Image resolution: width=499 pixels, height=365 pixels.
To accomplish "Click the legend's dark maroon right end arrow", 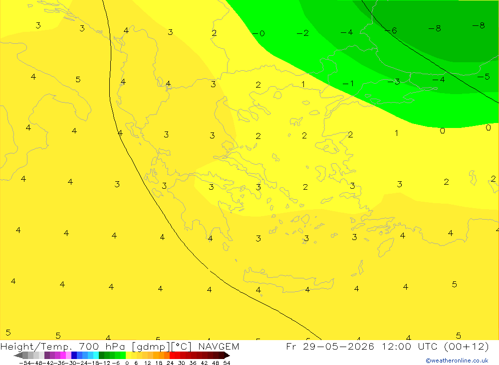I will (227, 356).
